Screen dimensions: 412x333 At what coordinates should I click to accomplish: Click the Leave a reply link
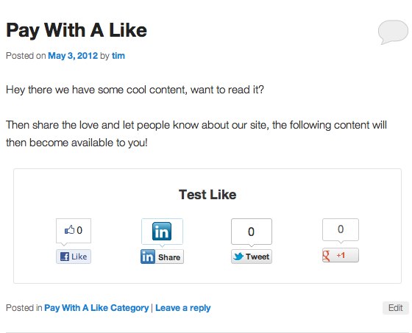(183, 308)
